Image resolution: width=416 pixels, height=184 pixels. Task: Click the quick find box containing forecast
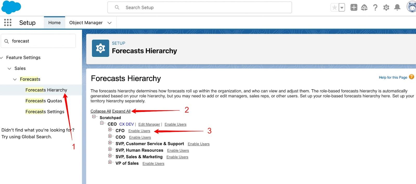point(38,41)
